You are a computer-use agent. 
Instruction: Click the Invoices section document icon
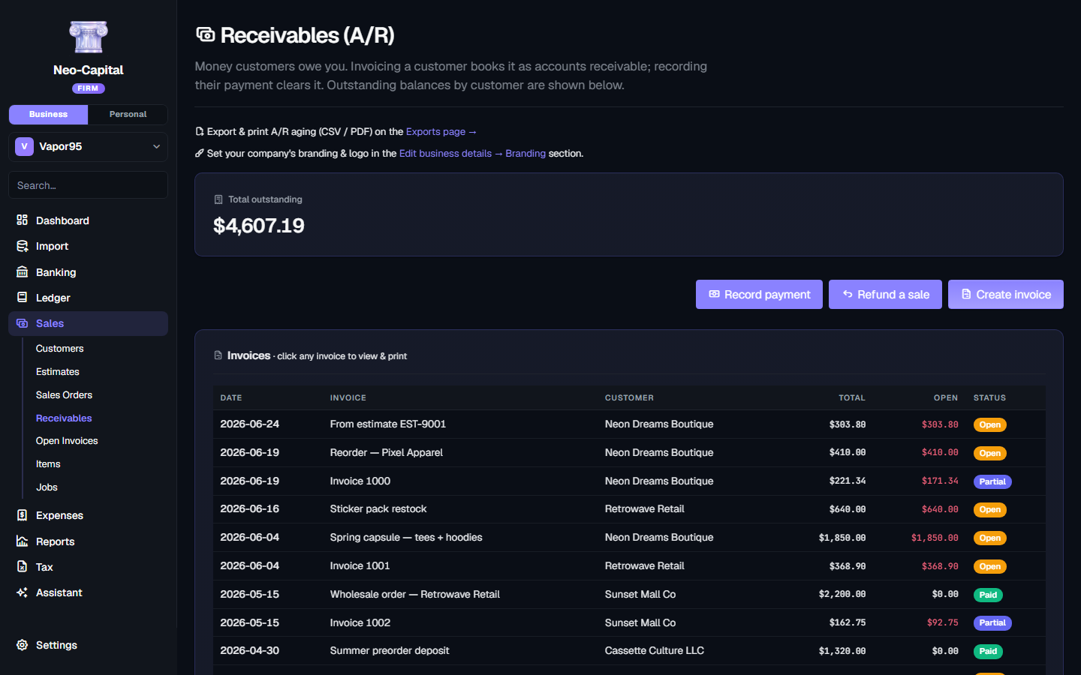[x=218, y=355]
